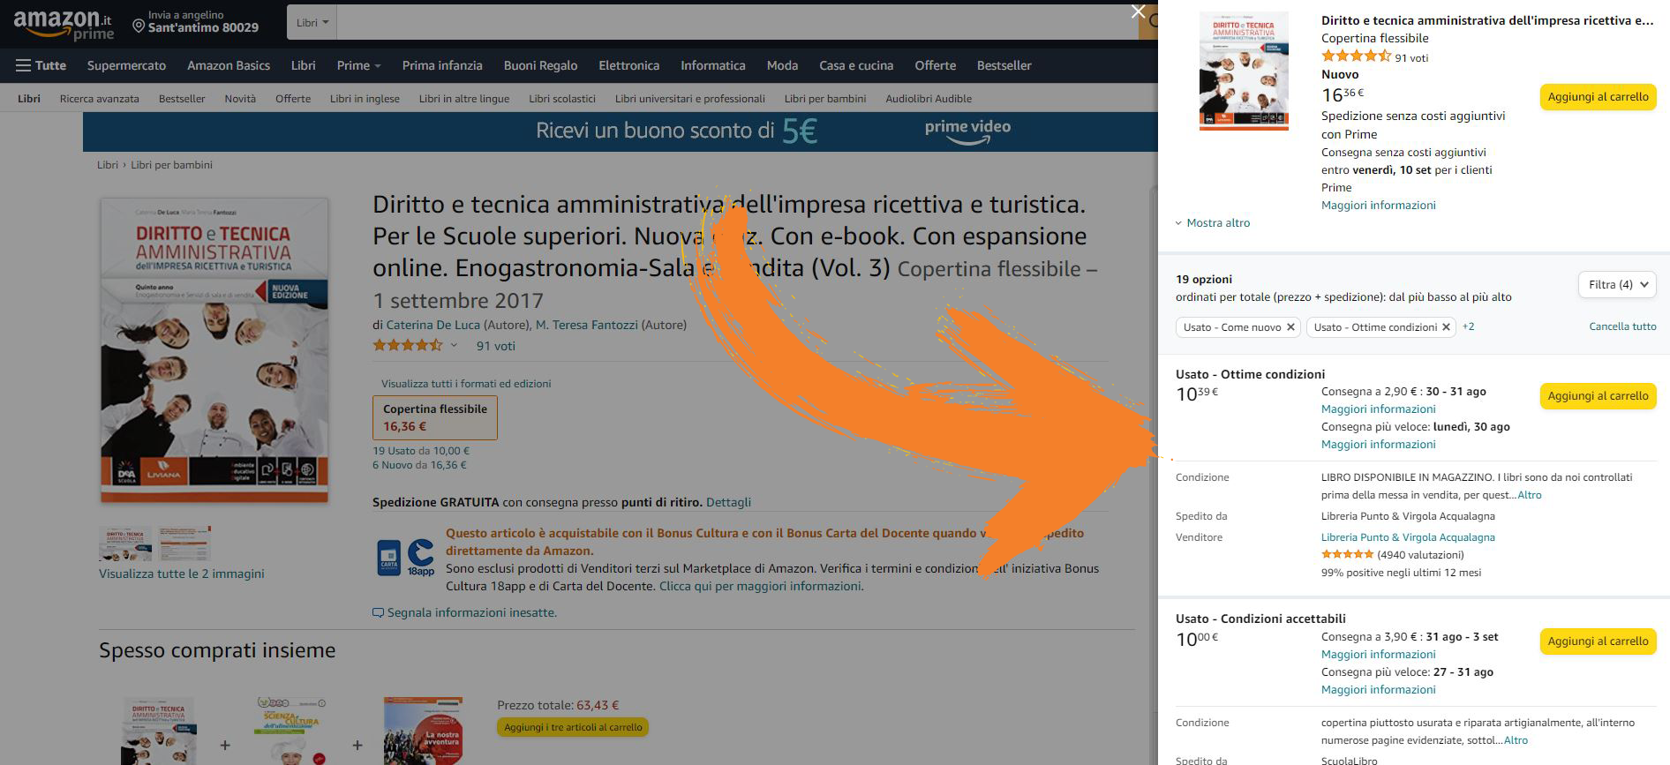1670x765 pixels.
Task: Add the 10,39 € Ottime condizioni offer to cart
Action: point(1598,396)
